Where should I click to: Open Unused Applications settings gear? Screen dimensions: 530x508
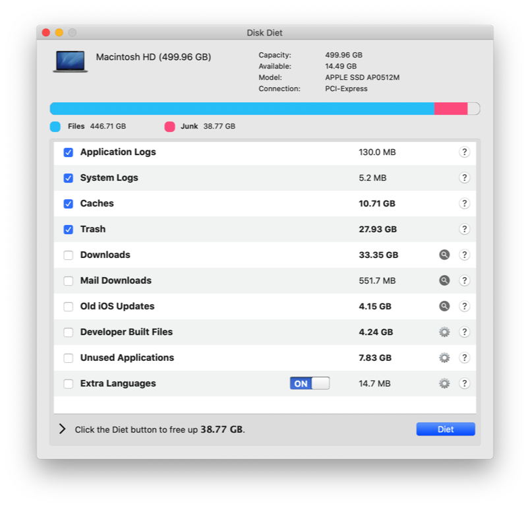point(444,358)
